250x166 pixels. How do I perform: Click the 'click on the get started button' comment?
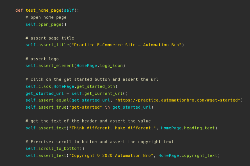point(92,79)
